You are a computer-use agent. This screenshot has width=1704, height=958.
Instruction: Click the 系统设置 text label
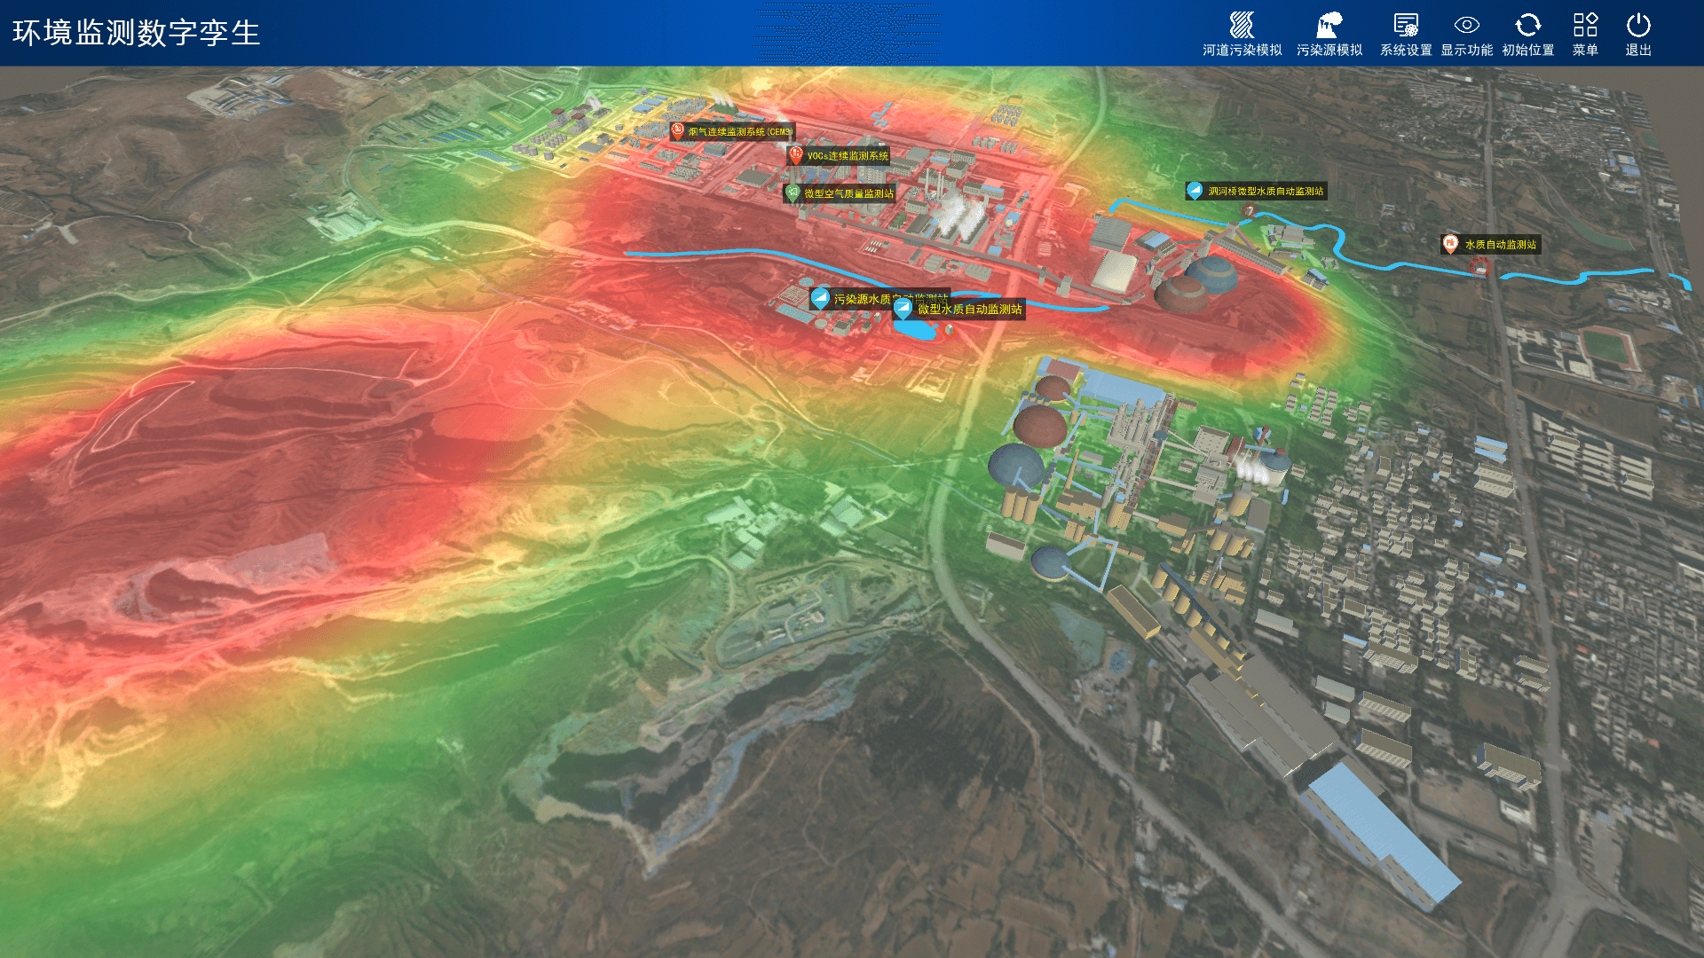pos(1405,51)
